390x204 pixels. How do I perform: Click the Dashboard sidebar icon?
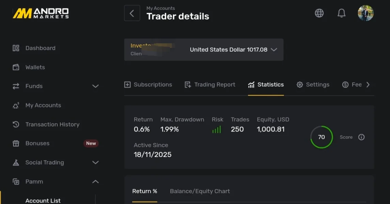[x=16, y=48]
